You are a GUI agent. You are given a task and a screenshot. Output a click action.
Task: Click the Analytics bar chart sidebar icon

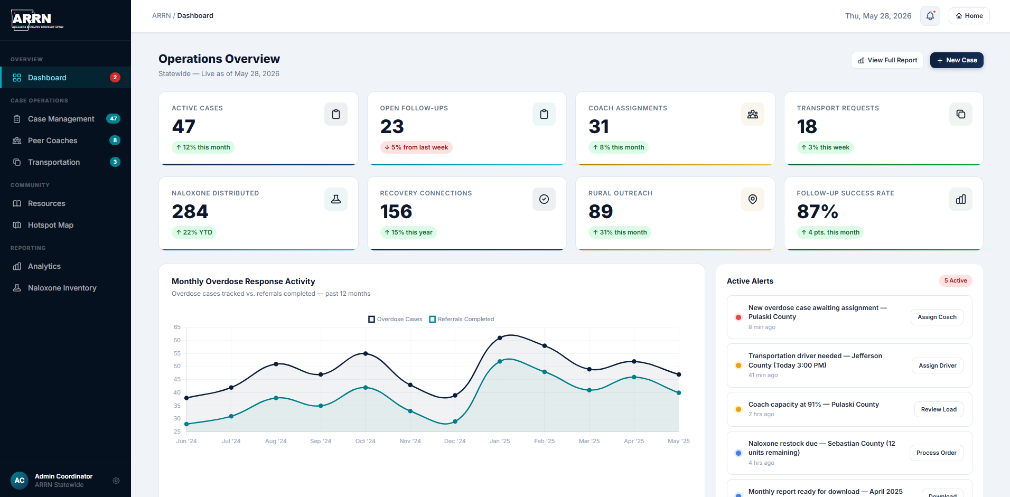[17, 266]
